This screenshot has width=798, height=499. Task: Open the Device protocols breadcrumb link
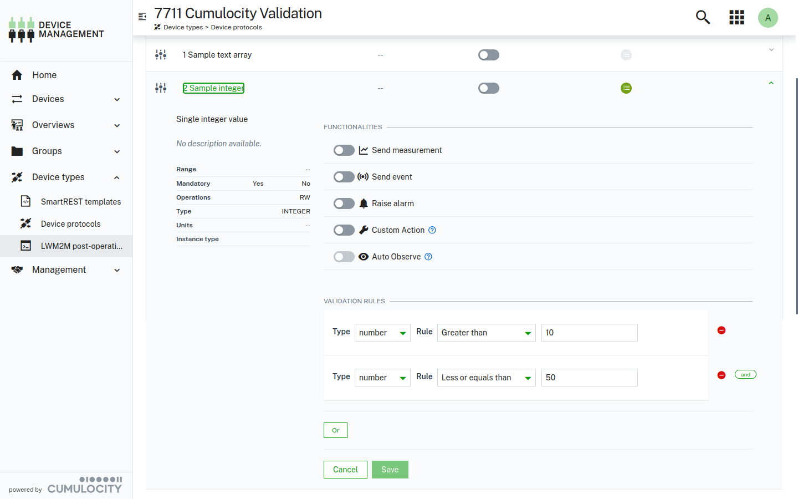click(237, 27)
